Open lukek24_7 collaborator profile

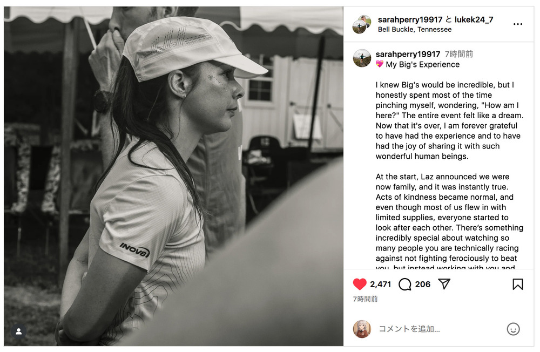(x=474, y=19)
